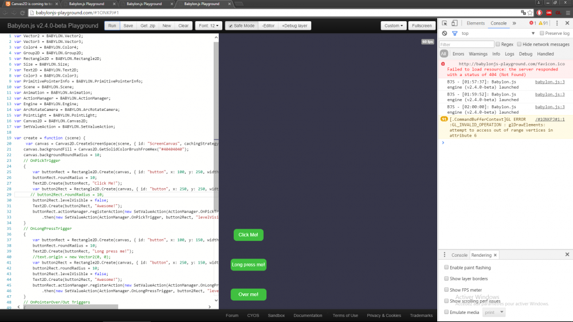Image resolution: width=573 pixels, height=322 pixels.
Task: Click the yellow warning count 91 icon
Action: [543, 23]
